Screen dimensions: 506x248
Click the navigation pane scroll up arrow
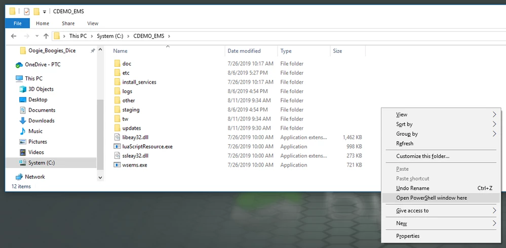[100, 50]
